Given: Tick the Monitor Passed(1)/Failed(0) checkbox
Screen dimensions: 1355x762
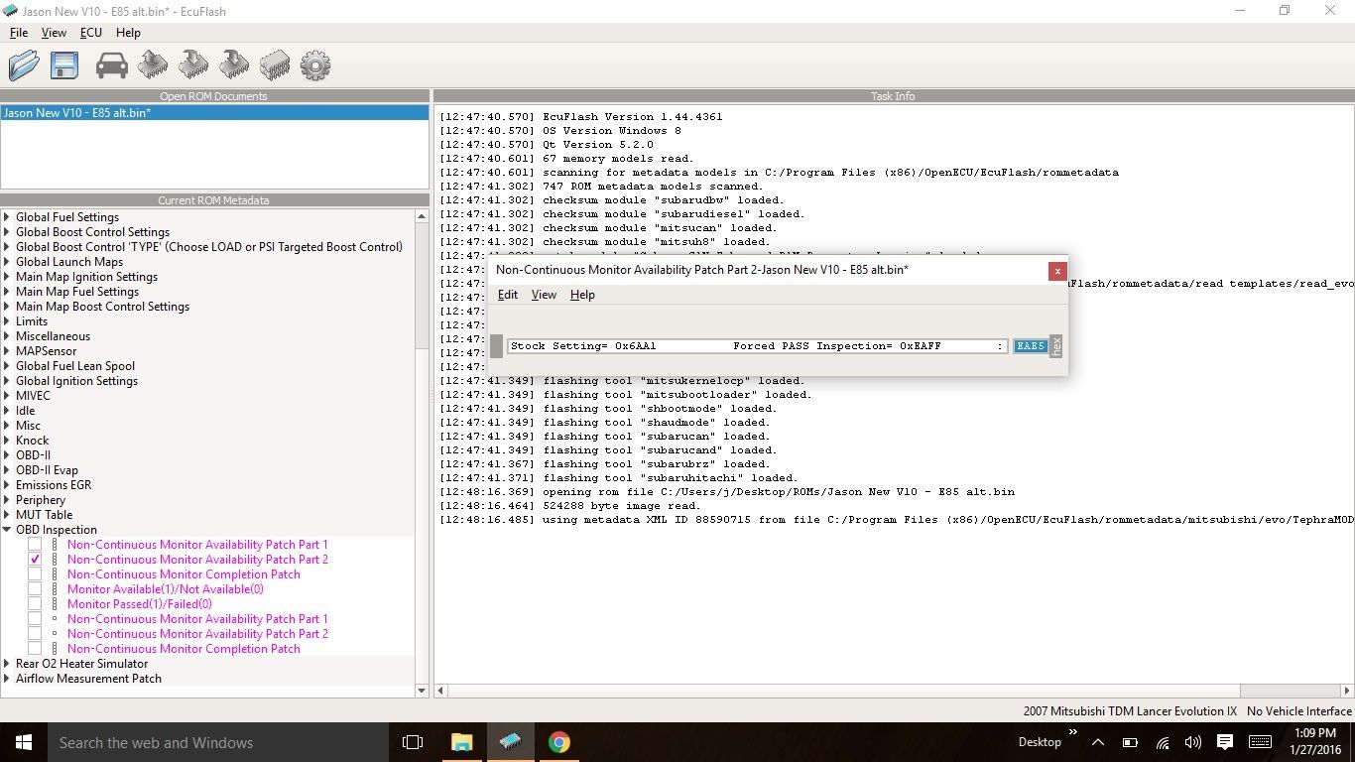Looking at the screenshot, I should point(35,604).
